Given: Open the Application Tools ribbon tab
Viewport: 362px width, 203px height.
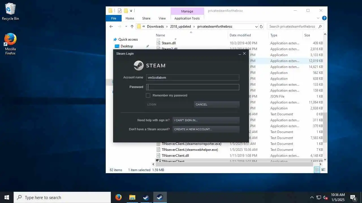Looking at the screenshot, I should (187, 18).
